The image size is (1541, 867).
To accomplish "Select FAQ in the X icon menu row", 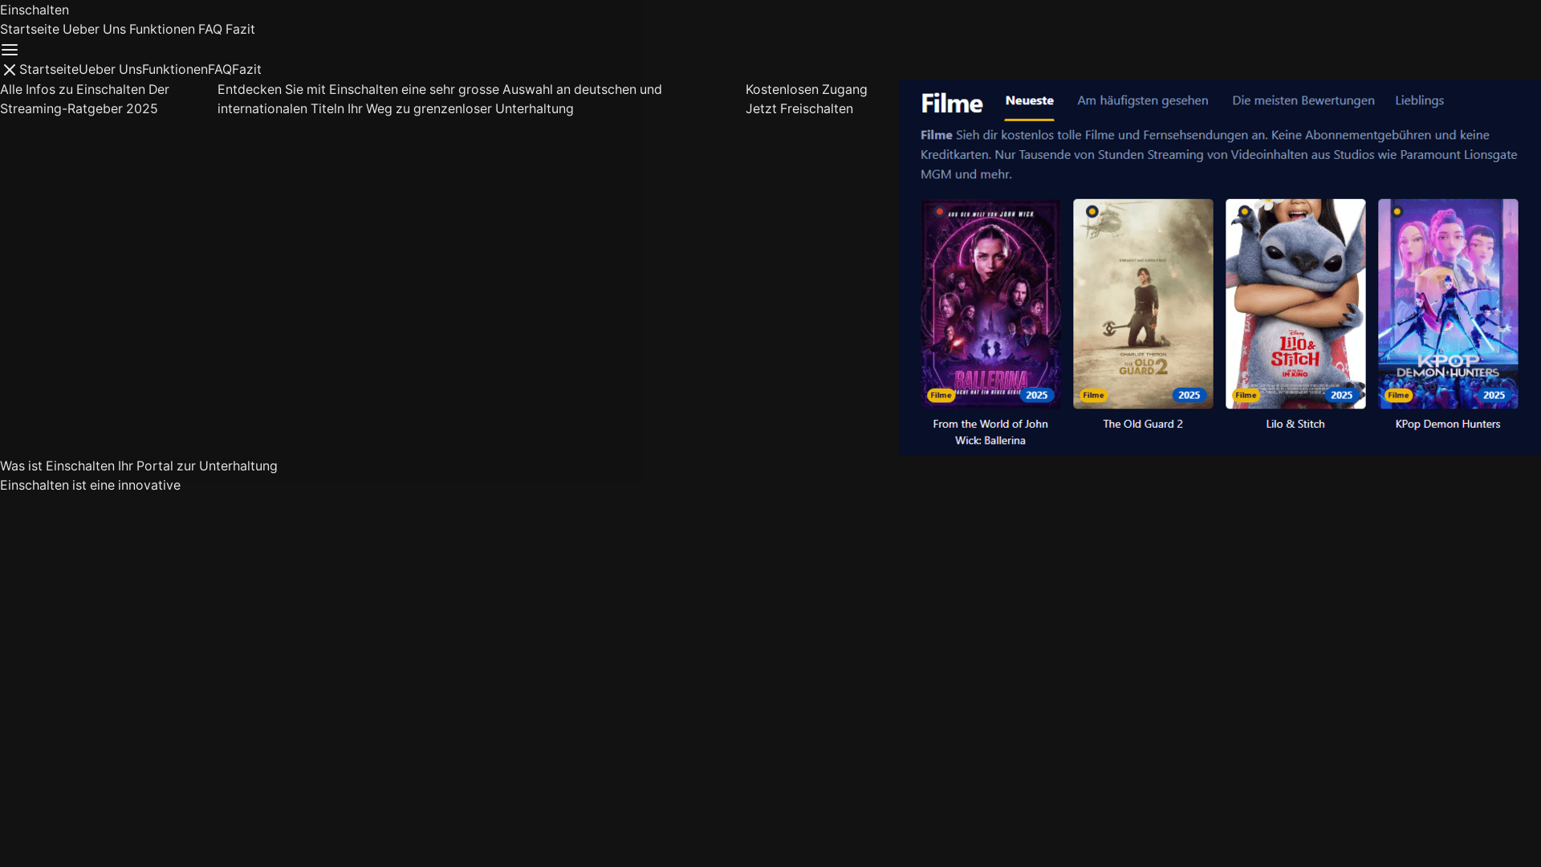I will coord(220,69).
